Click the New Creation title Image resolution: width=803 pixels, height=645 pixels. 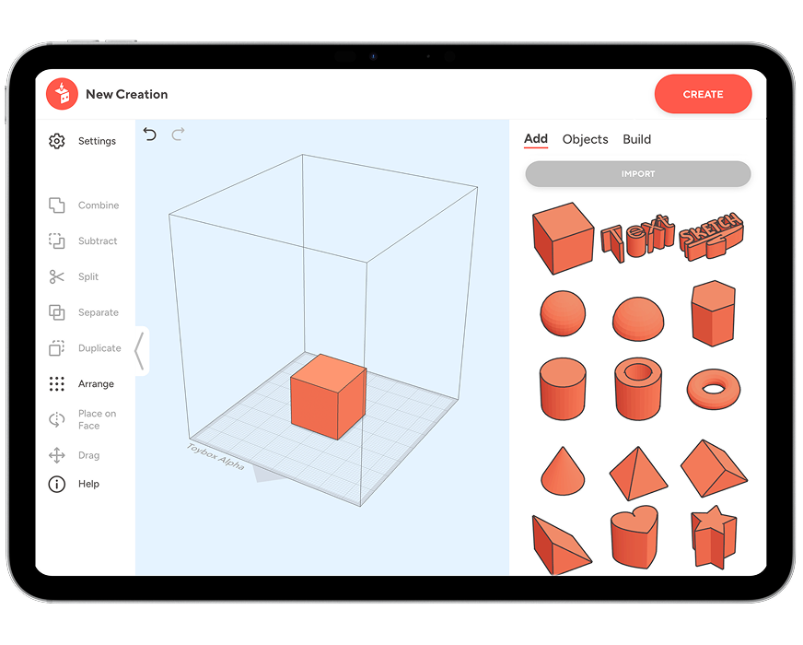point(126,94)
